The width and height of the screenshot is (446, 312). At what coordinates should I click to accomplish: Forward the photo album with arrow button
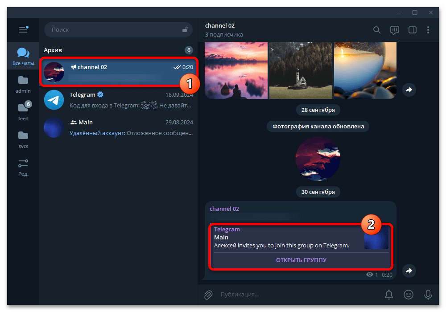(x=409, y=90)
